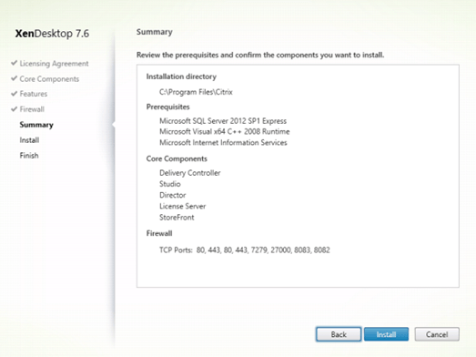The width and height of the screenshot is (476, 357).
Task: Select the TCP Ports line
Action: point(245,250)
